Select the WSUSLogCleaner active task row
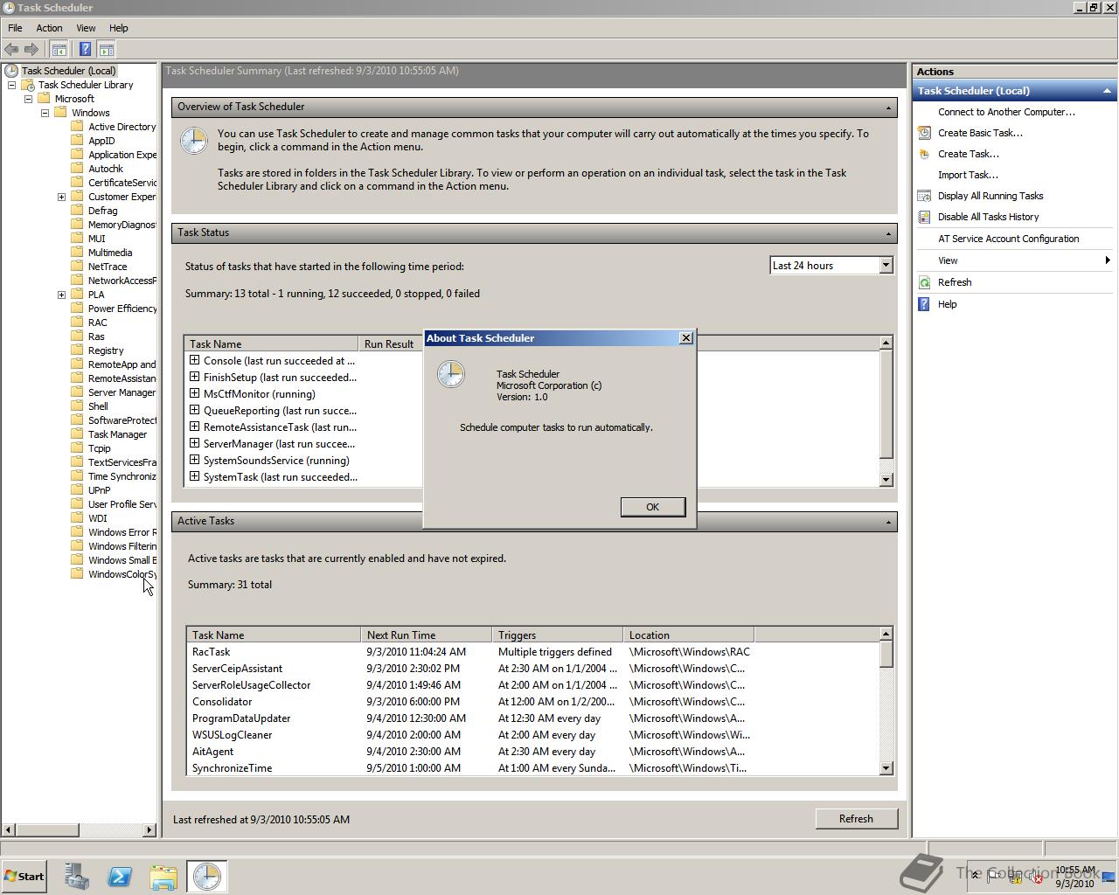Viewport: 1119px width, 895px height. (532, 735)
